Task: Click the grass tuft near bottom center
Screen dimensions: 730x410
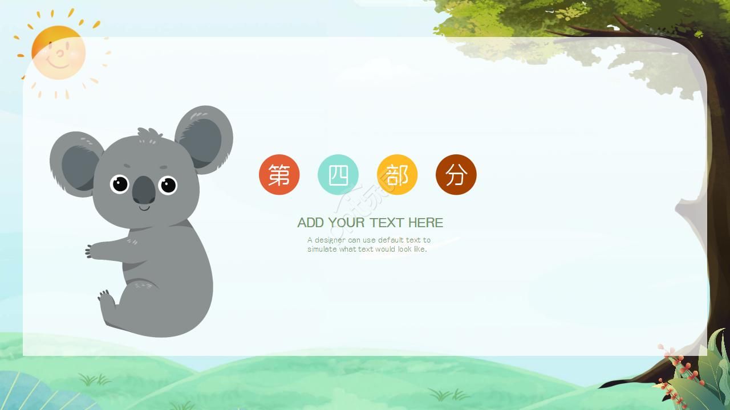Action: [x=449, y=394]
